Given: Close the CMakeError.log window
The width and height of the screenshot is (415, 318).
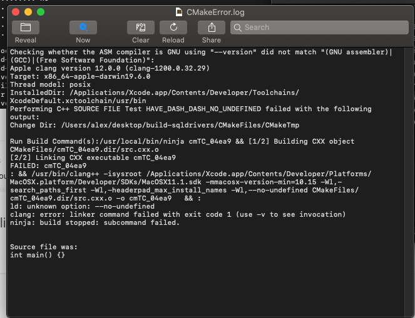Looking at the screenshot, I should (16, 12).
